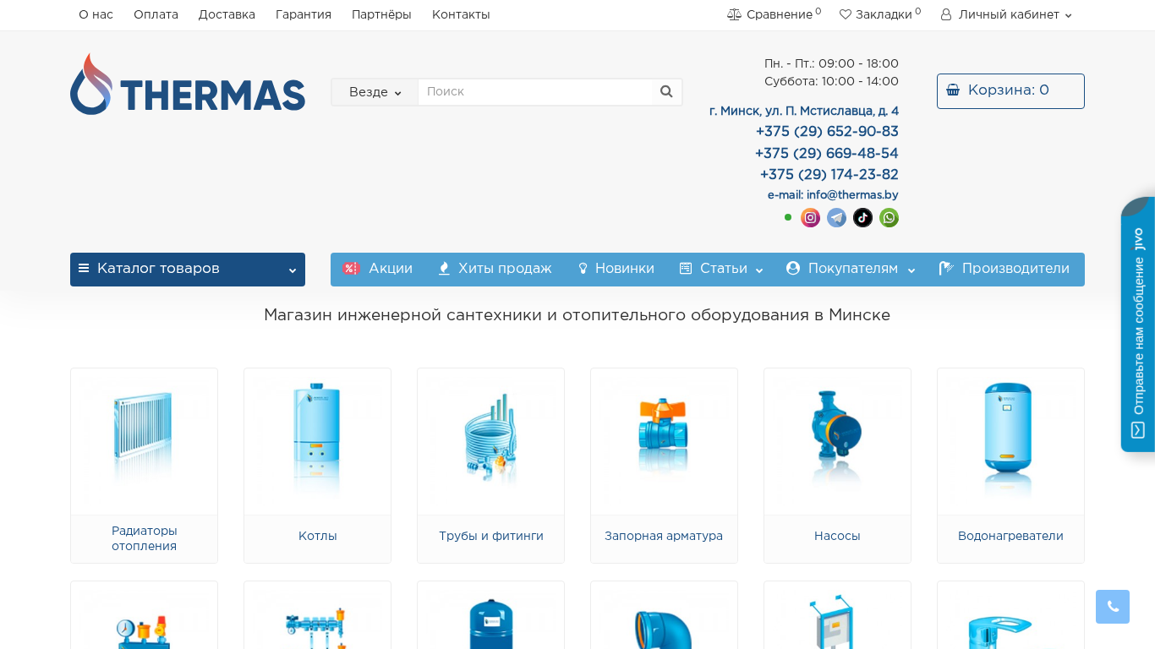
Task: Open the Радиаторы отопления category image
Action: (144, 441)
